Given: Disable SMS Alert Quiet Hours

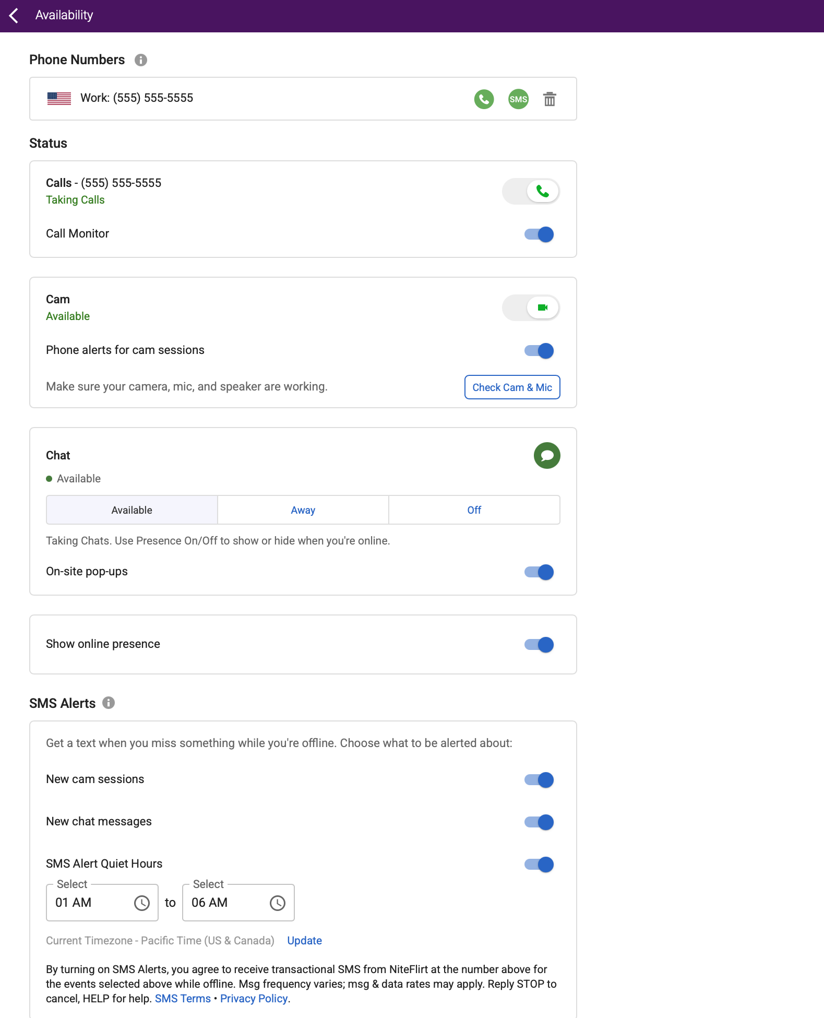Looking at the screenshot, I should click(x=539, y=865).
